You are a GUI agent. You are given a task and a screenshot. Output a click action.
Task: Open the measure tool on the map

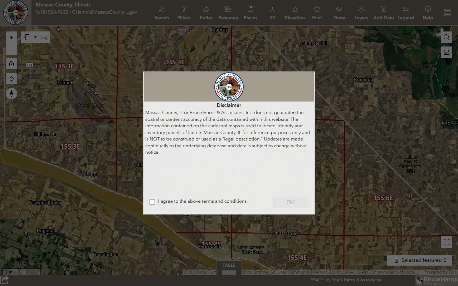click(447, 52)
